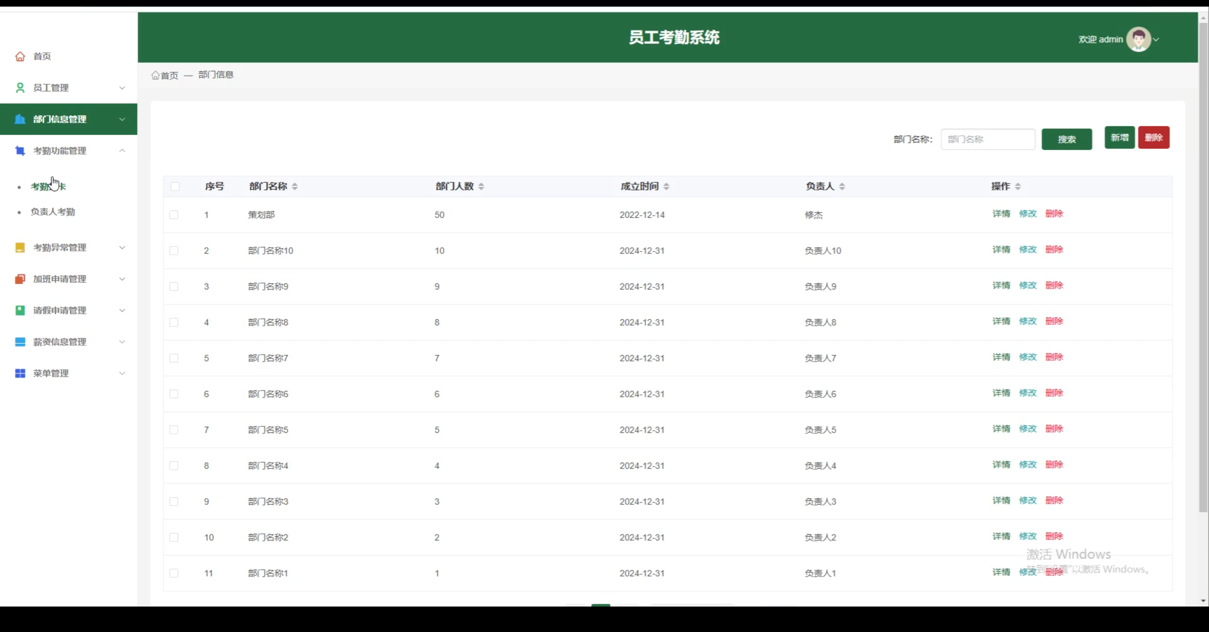
Task: Open the 负责人考勤 submenu item
Action: pos(52,212)
